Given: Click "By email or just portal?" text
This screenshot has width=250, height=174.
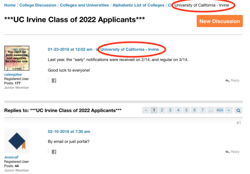Looking at the screenshot, I should [69, 142].
